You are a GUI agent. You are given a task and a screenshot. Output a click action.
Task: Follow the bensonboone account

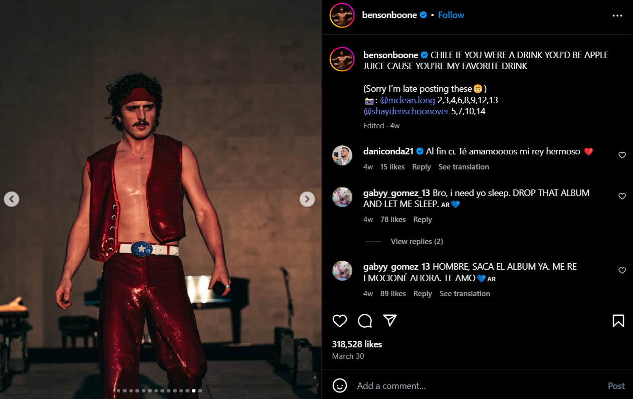click(451, 15)
